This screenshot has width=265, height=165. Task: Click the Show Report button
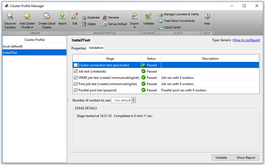[x=246, y=157]
